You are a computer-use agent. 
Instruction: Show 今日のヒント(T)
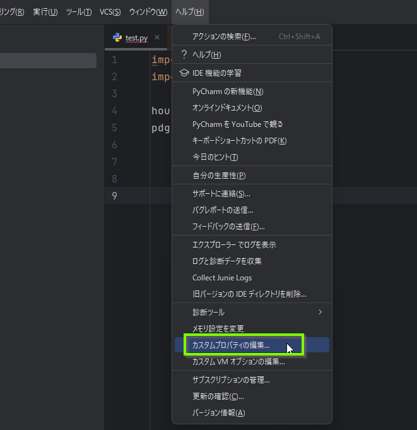[x=252, y=157]
